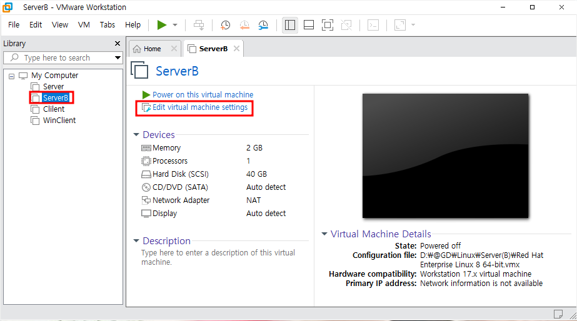
Task: Click the green Power On toolbar button
Action: pyautogui.click(x=161, y=25)
